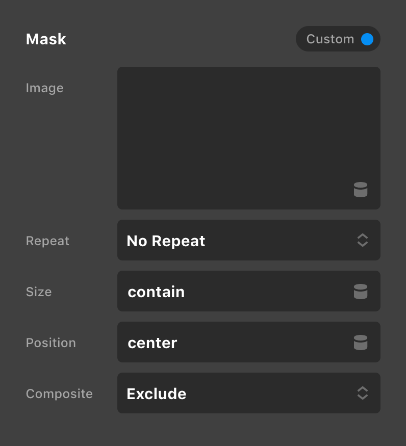This screenshot has height=446, width=406.
Task: Click the Position property label
Action: tap(51, 343)
